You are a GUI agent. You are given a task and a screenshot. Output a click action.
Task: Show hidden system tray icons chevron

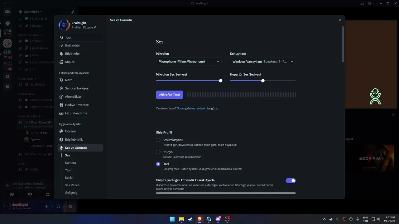coord(324,219)
